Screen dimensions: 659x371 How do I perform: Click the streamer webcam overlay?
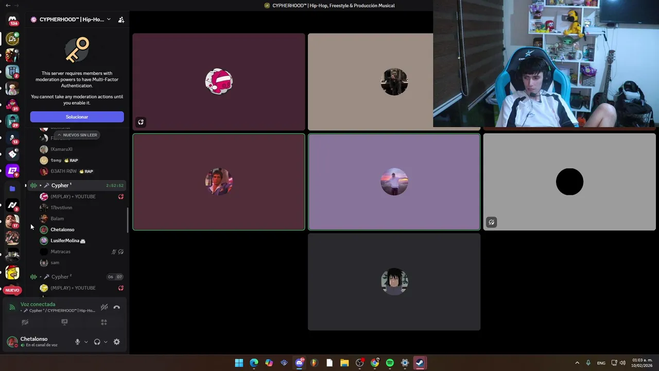click(x=546, y=63)
